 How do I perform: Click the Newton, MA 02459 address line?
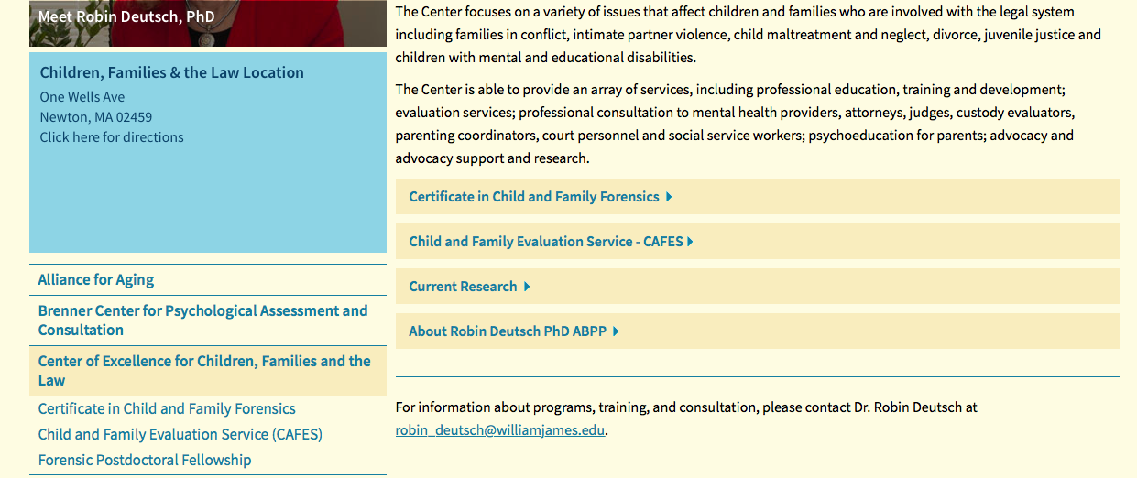pos(96,117)
